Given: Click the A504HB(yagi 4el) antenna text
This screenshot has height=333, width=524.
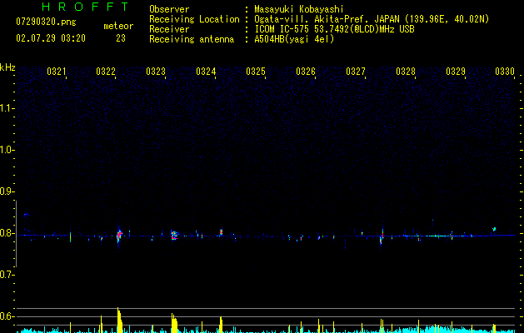Looking at the screenshot, I should pos(294,39).
